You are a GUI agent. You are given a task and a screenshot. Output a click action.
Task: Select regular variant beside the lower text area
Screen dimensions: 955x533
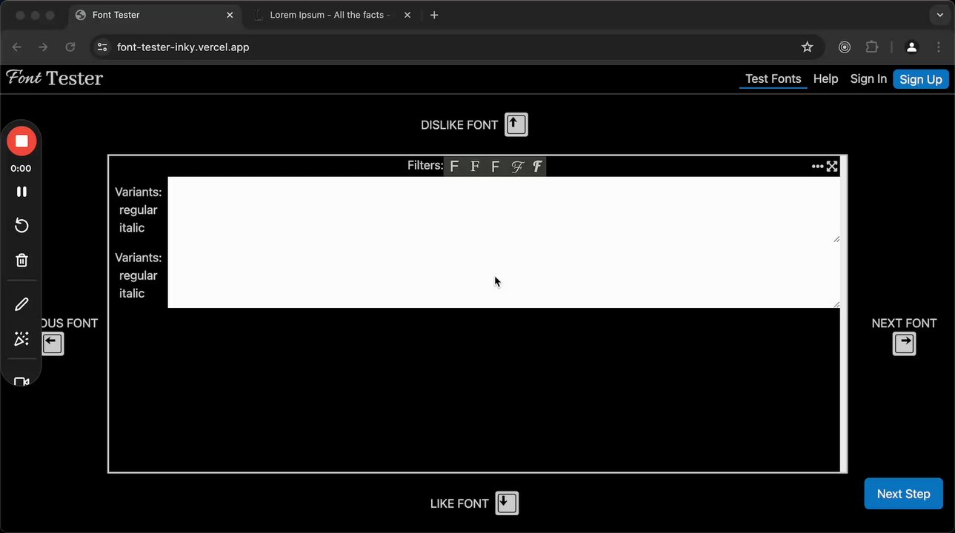click(138, 275)
